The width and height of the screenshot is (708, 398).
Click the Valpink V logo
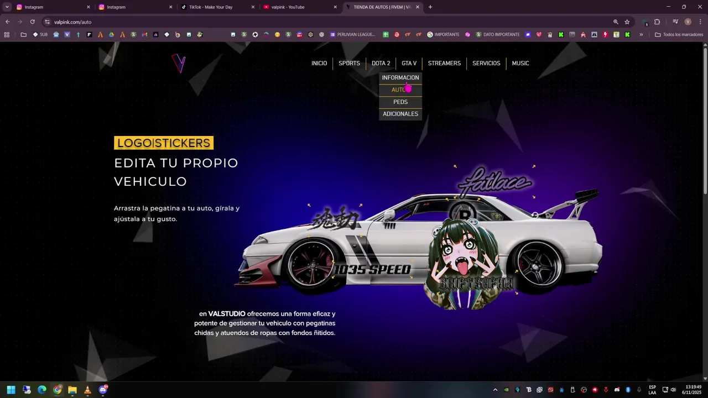coord(179,63)
